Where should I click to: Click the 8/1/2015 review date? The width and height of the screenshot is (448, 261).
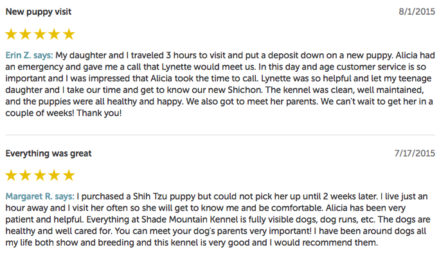pos(417,12)
